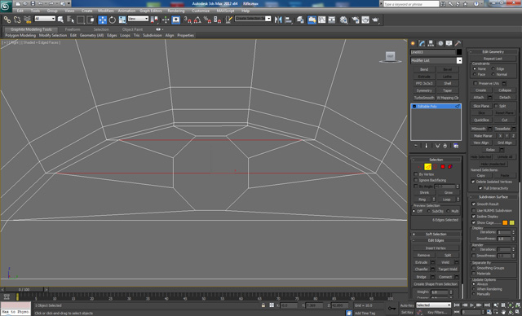Uncheck the Smooth Result checkbox

474,204
